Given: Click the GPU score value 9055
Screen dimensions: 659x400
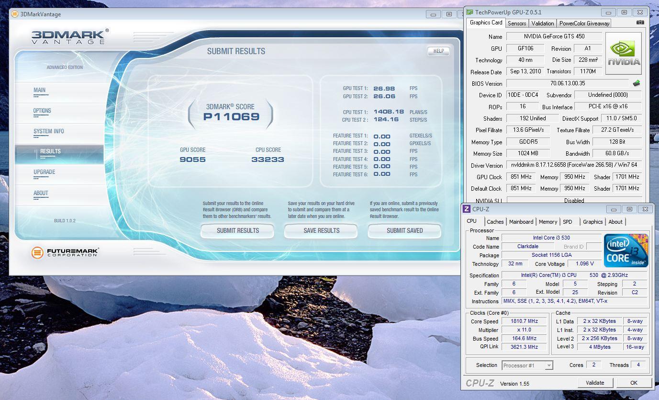Looking at the screenshot, I should click(x=192, y=160).
